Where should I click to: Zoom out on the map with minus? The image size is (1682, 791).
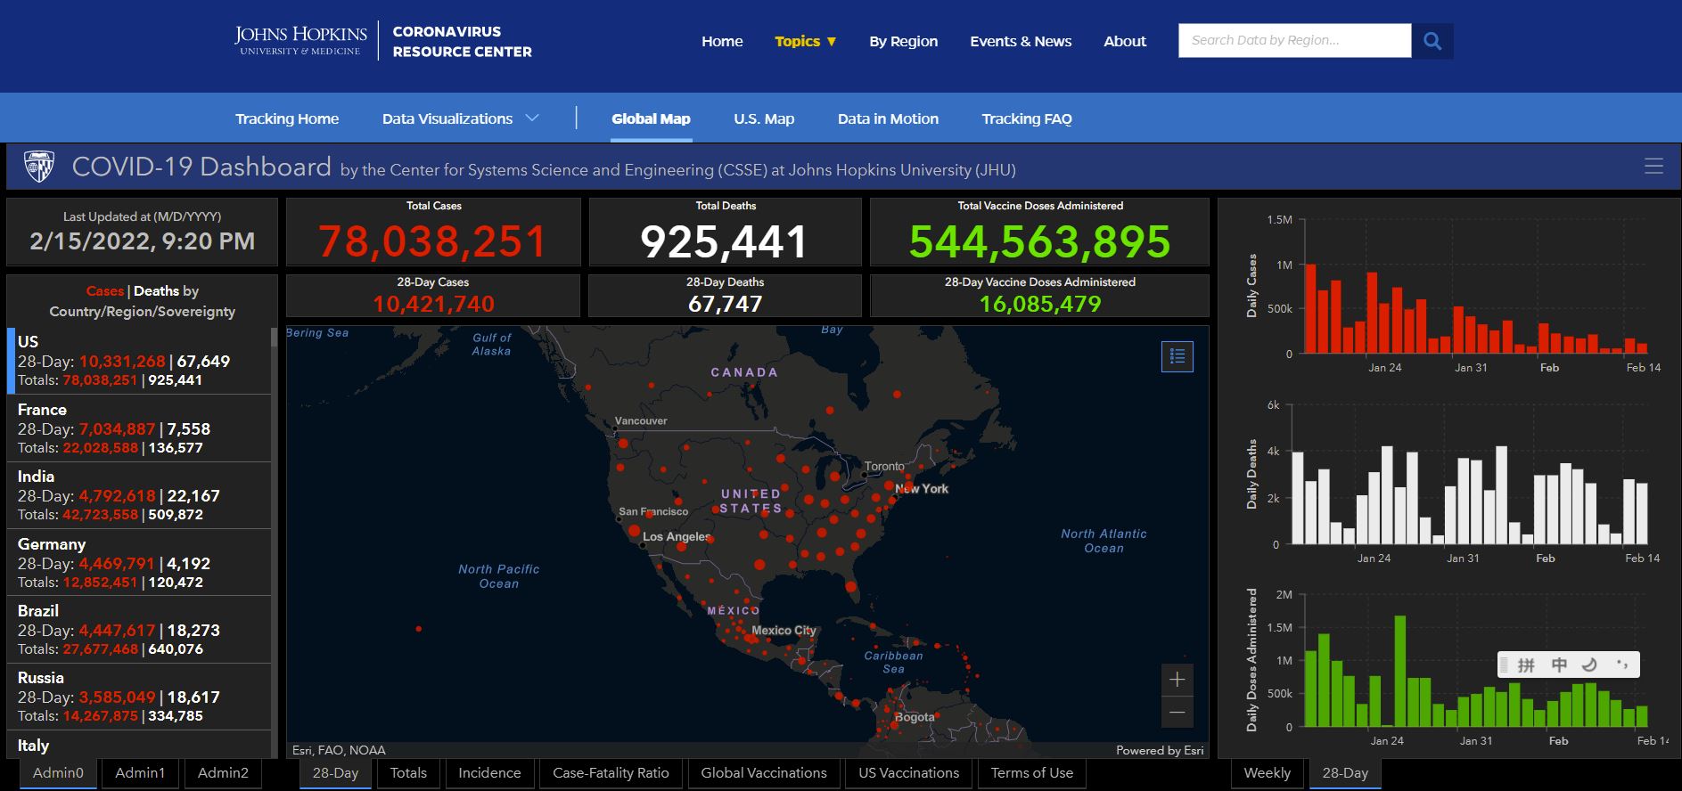1177,712
